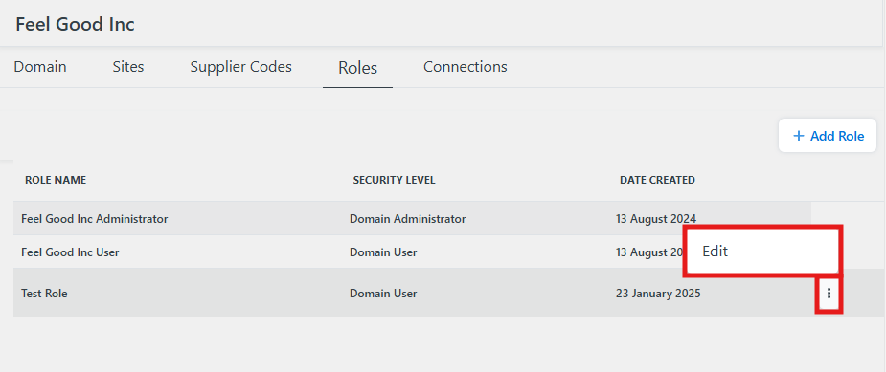Switch to the Sites tab
Screen dimensions: 886x372
pyautogui.click(x=128, y=67)
